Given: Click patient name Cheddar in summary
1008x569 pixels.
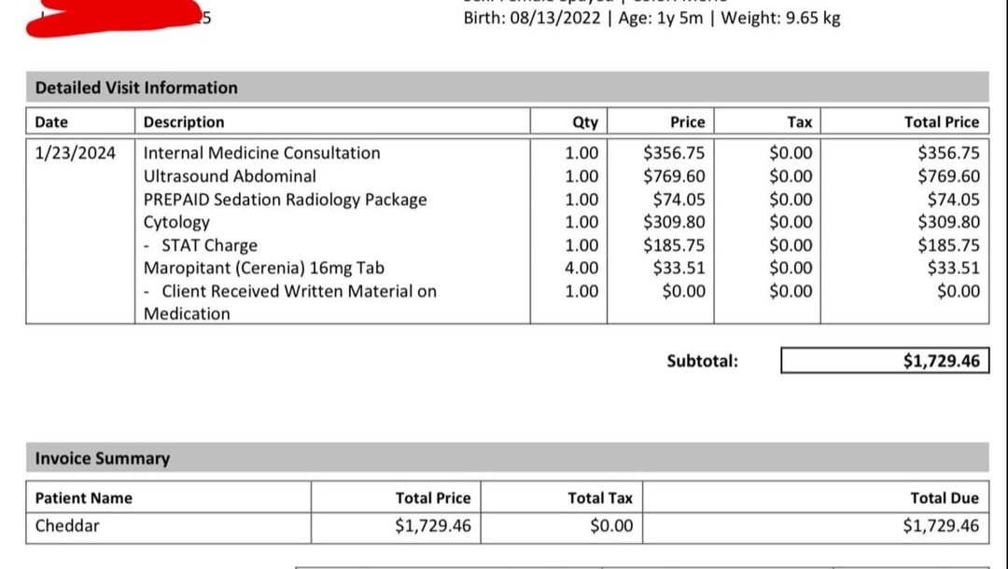Looking at the screenshot, I should coord(67,526).
